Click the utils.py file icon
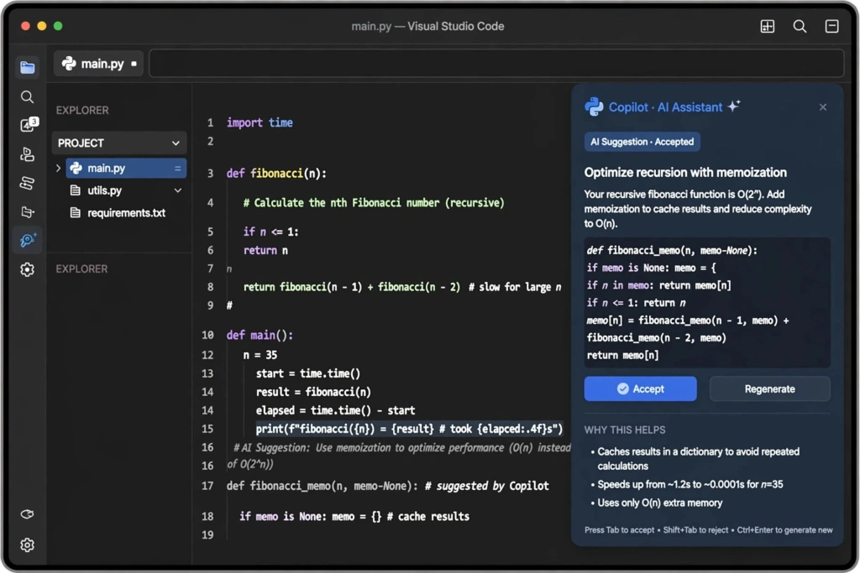860x573 pixels. (x=76, y=190)
